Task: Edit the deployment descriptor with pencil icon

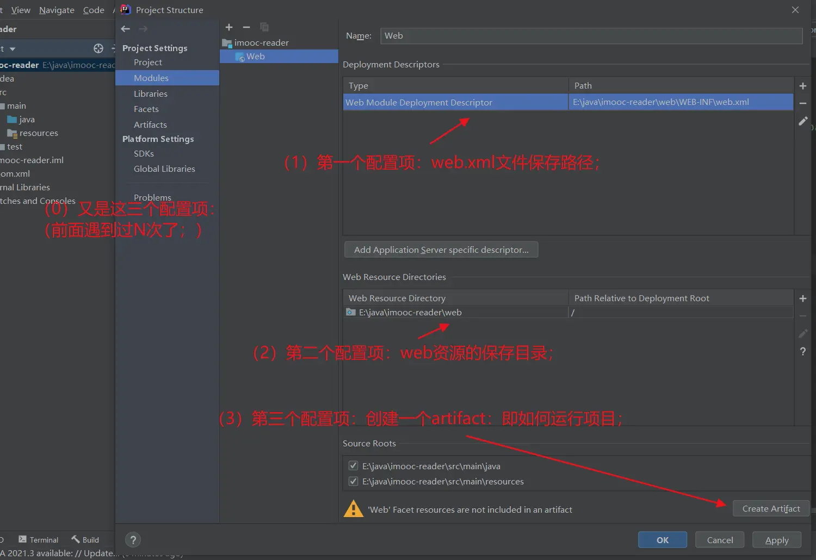Action: (802, 121)
